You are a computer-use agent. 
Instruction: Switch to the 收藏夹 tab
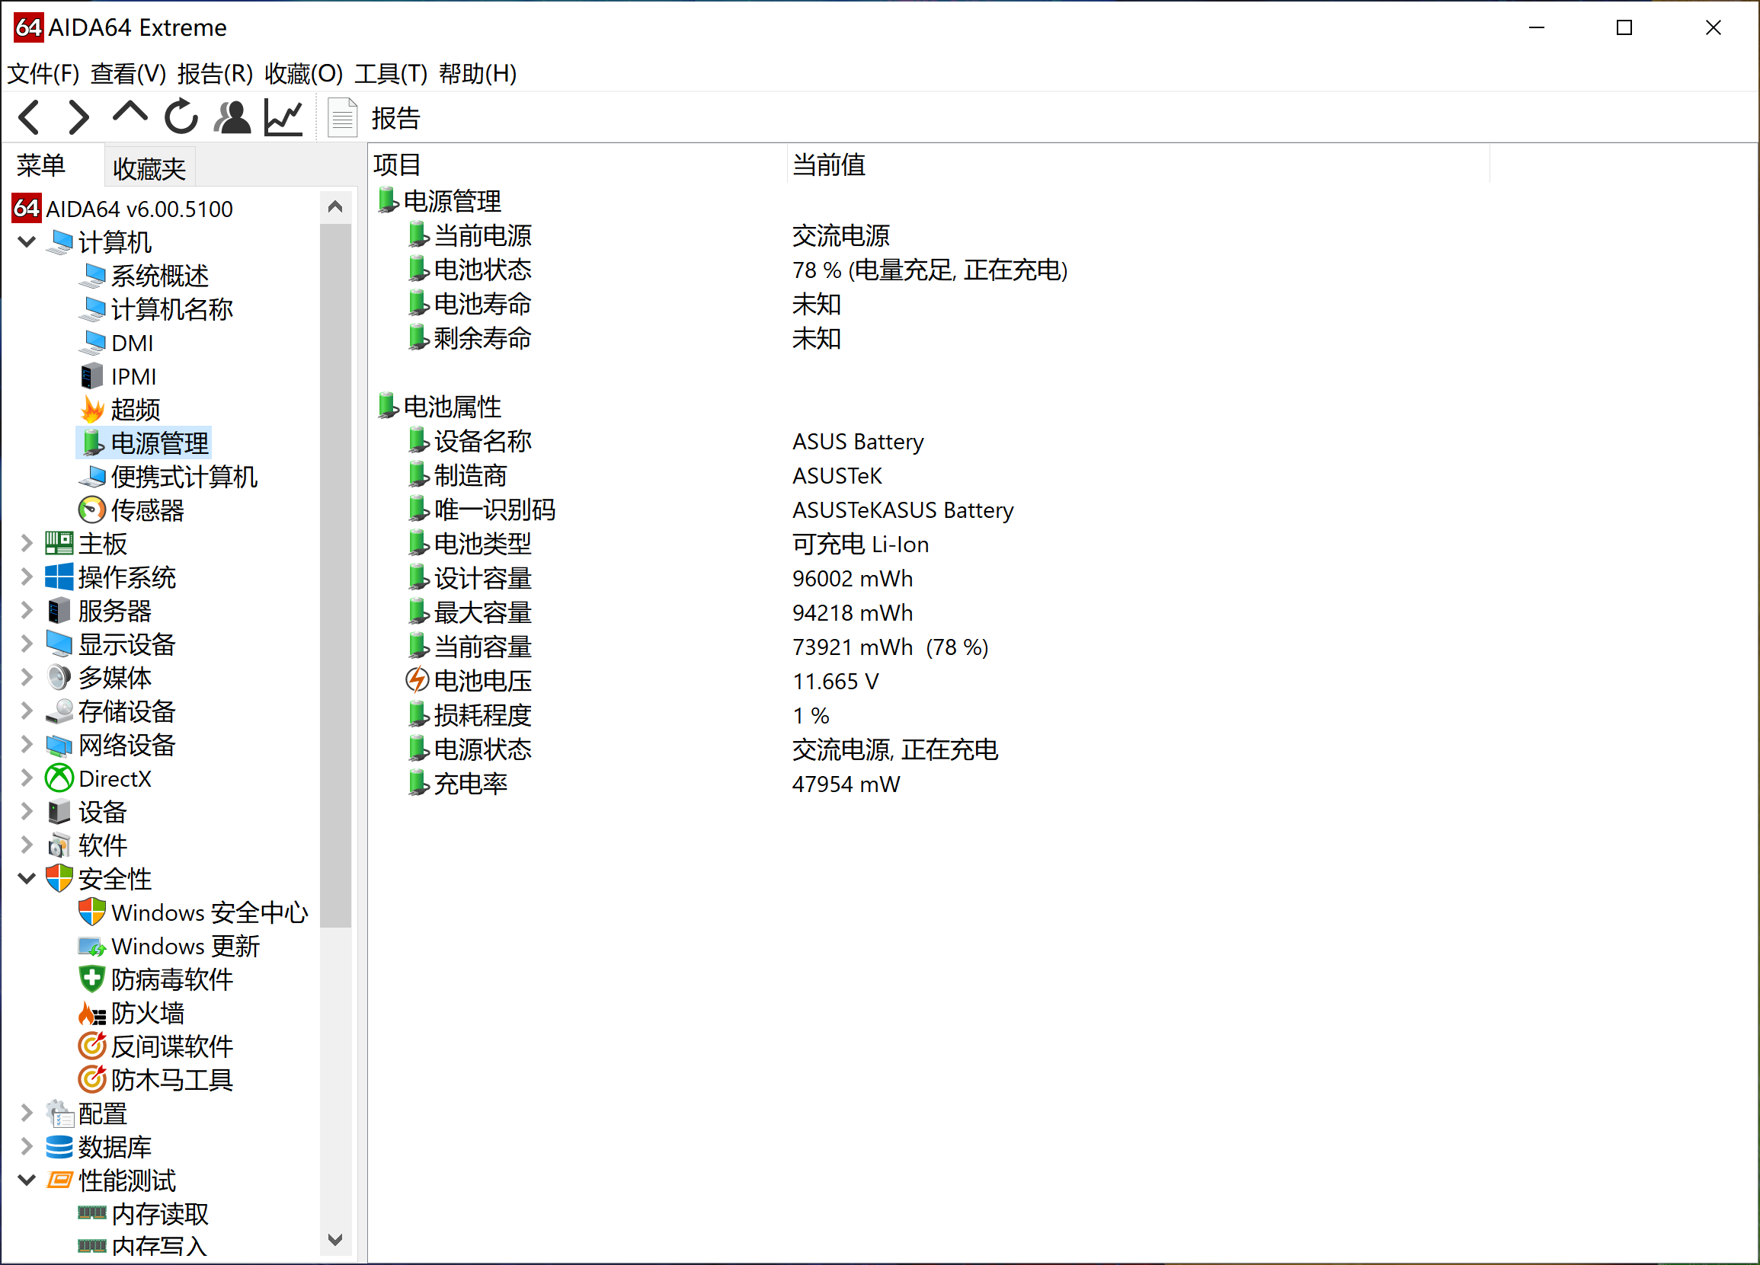coord(149,168)
